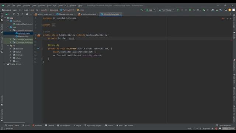This screenshot has height=133, width=236.
Task: Click the Apply Changes and Restart Activity icon
Action: (x=182, y=10)
